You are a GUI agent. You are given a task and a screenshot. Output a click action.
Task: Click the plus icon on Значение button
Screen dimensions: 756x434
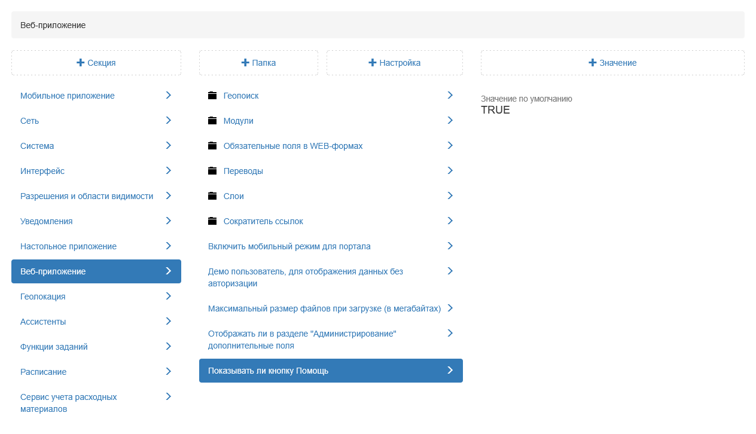pyautogui.click(x=593, y=63)
